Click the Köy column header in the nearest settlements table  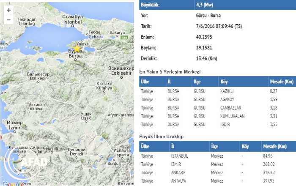tap(224, 81)
